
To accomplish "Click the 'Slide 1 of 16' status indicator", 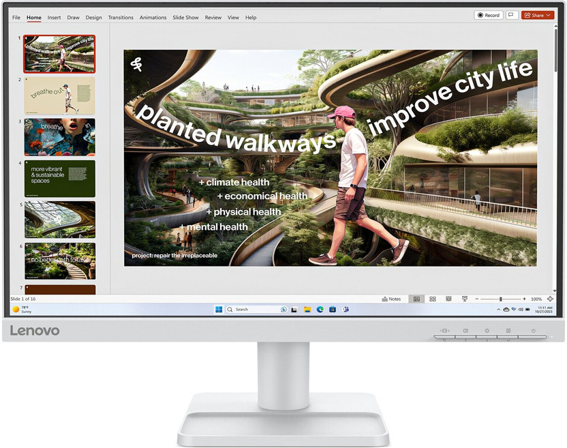I will [x=23, y=299].
